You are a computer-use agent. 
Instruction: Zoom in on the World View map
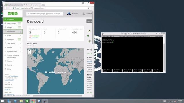coord(29,51)
